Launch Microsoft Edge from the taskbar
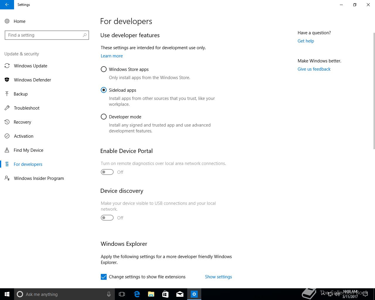375x300 pixels. (x=137, y=294)
